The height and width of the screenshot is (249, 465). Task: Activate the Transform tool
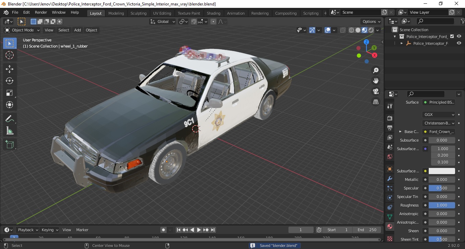[x=10, y=105]
